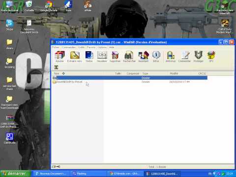
Task: Click the Infos toolbar icon
Action: click(x=156, y=57)
